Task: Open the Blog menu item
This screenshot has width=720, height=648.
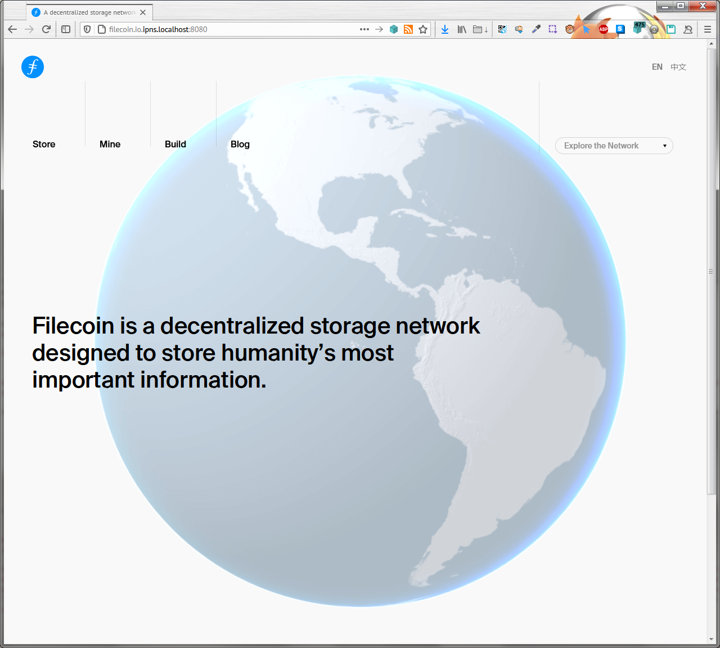Action: (x=240, y=144)
